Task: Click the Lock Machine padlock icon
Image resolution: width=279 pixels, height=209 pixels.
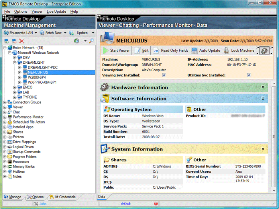Action: coord(226,51)
